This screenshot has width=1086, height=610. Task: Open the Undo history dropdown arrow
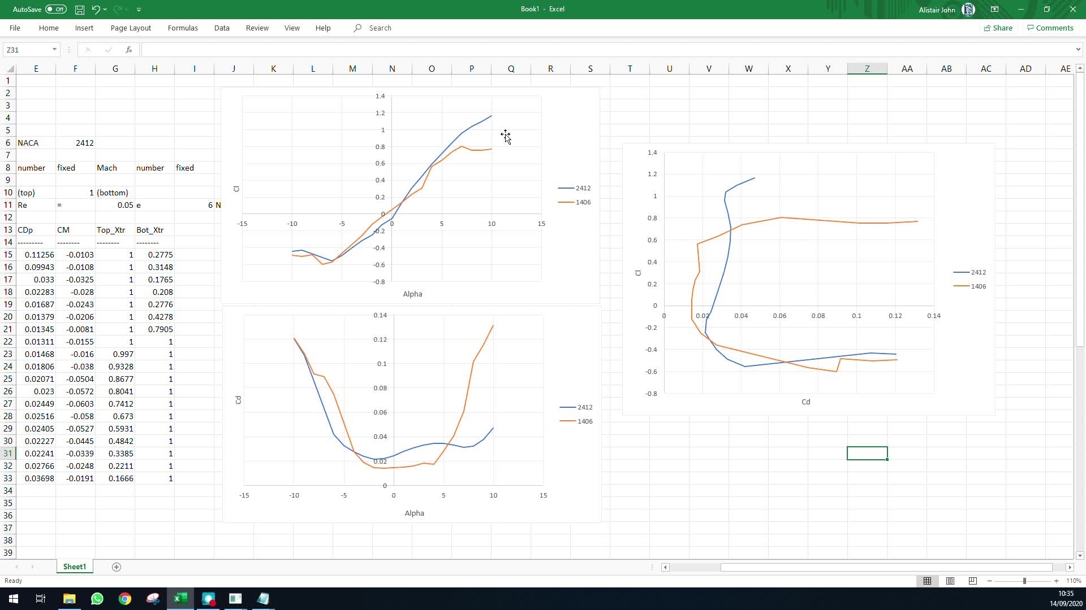[x=105, y=10]
